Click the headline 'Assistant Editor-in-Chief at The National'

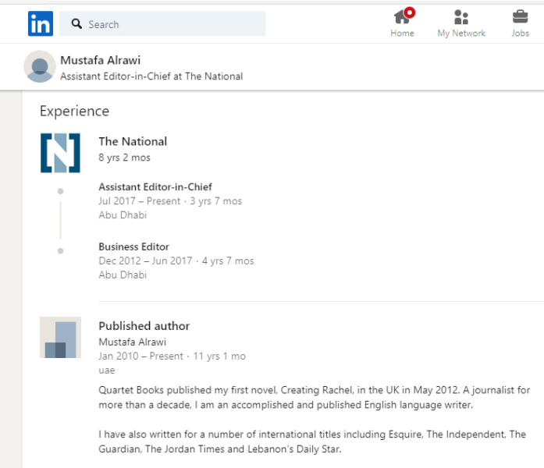coord(151,76)
